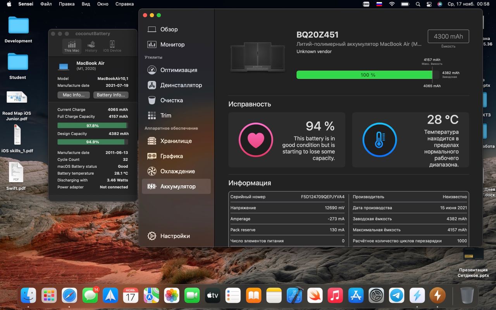Screen dimensions: 496x310
Task: Click the green 100 % charge bar
Action: (x=364, y=75)
